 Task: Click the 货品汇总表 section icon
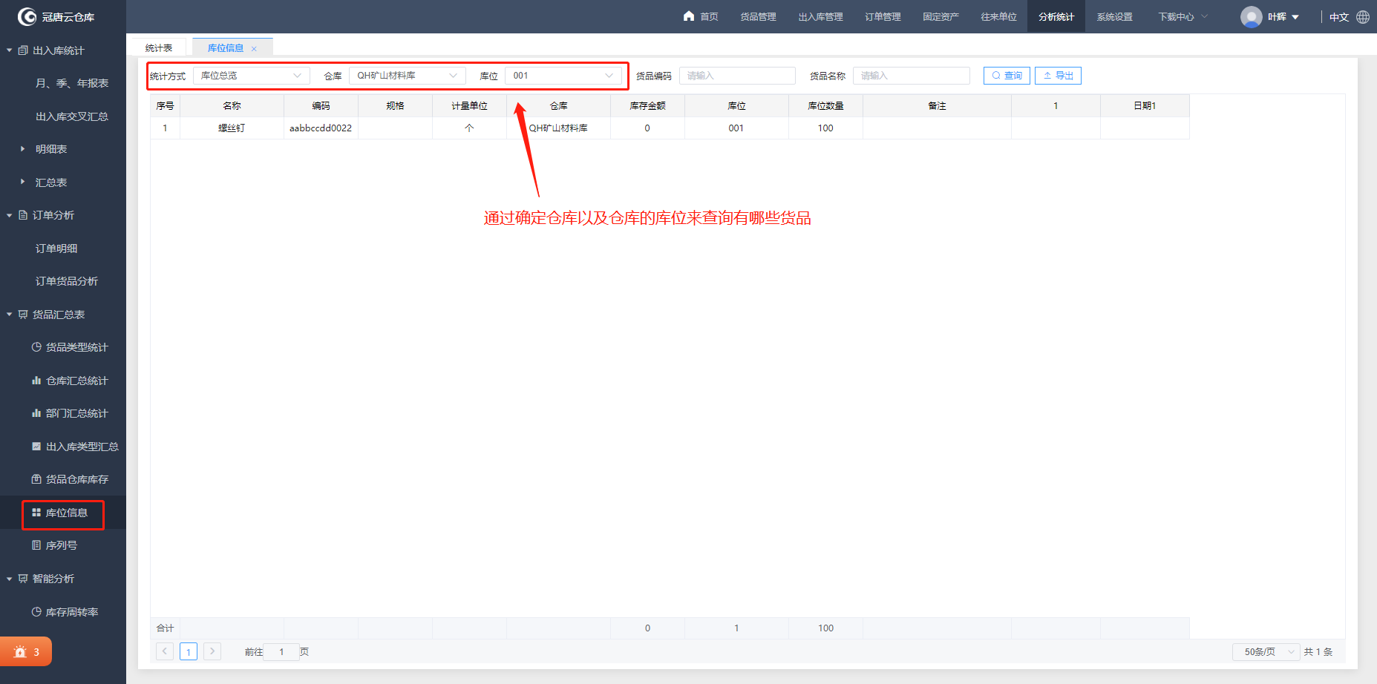(23, 315)
